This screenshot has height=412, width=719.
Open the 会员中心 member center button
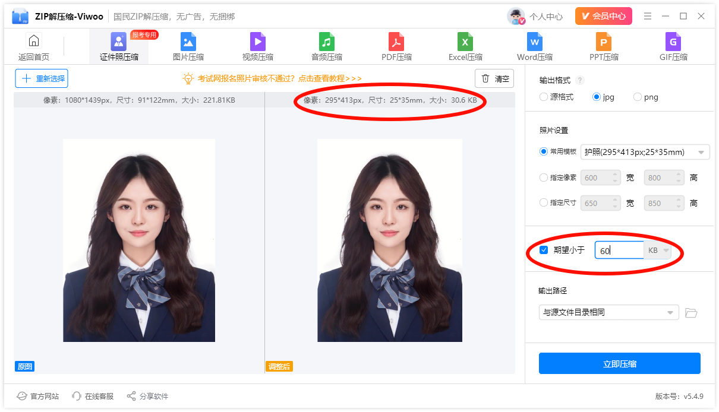pos(604,16)
